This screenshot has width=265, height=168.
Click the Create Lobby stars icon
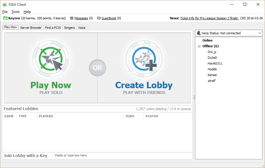coord(144,59)
